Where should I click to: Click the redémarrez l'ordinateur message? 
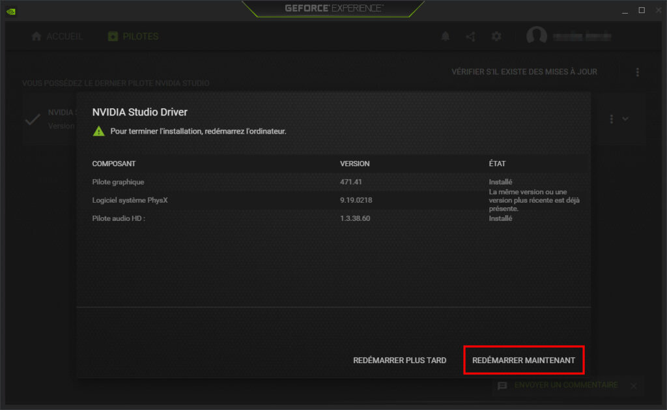(x=198, y=131)
